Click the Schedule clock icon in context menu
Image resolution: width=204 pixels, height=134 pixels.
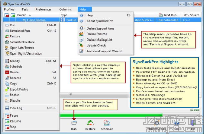[x=7, y=67]
